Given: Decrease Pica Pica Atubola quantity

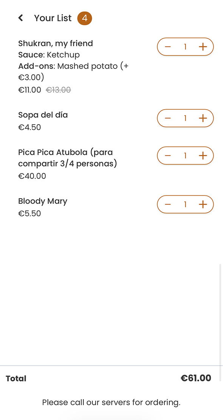Looking at the screenshot, I should 168,155.
